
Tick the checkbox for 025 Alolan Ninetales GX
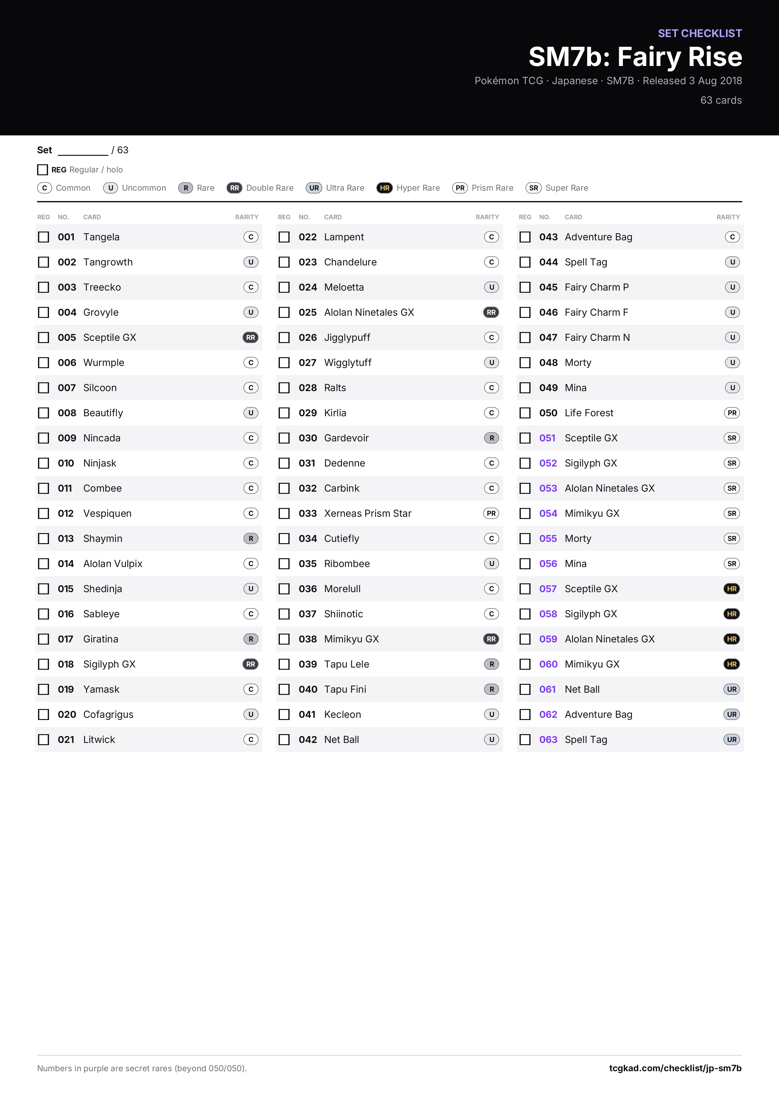284,313
